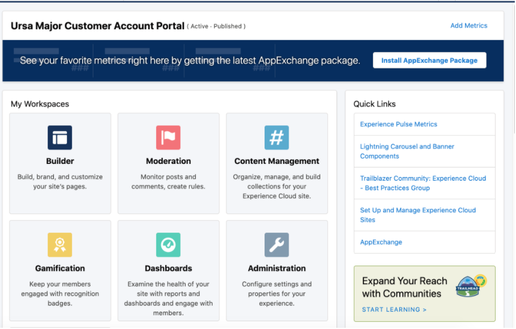Open the Administration wrench icon

[277, 245]
